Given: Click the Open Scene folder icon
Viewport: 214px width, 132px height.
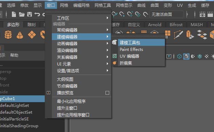Looking at the screenshot, I should [22, 14].
